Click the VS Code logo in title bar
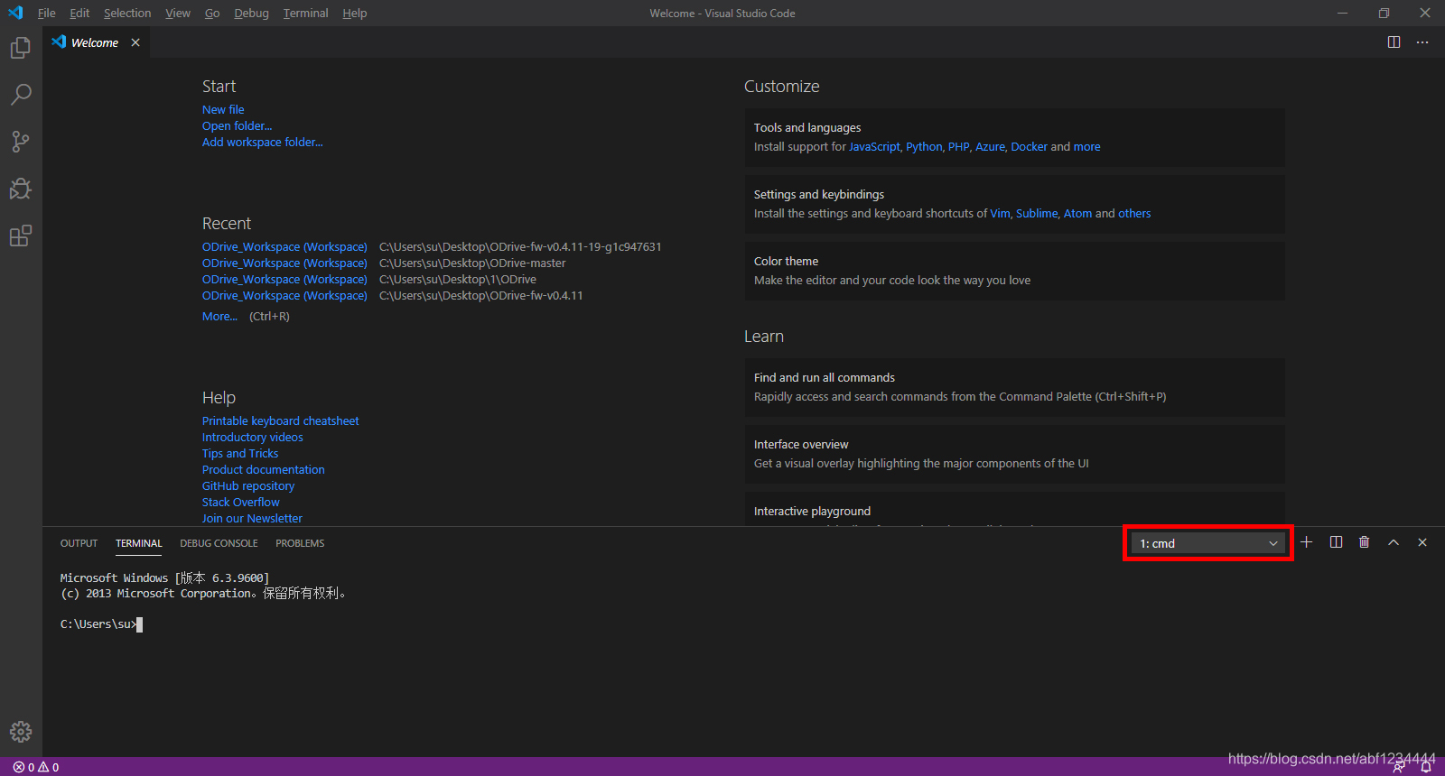Screen dimensions: 1445x776 click(x=15, y=13)
